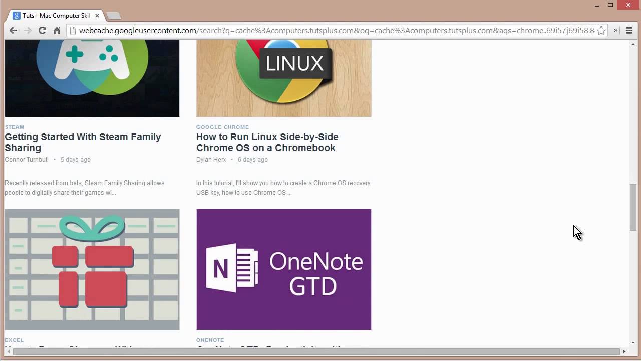Screen dimensions: 641x361
Task: Open the Chrome menu button
Action: click(629, 31)
